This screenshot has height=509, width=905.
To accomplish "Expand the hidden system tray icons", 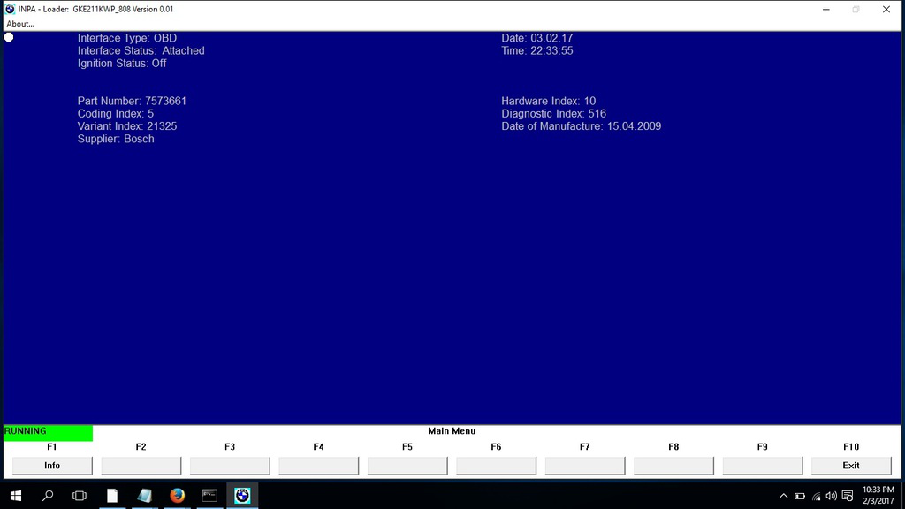I will point(783,496).
